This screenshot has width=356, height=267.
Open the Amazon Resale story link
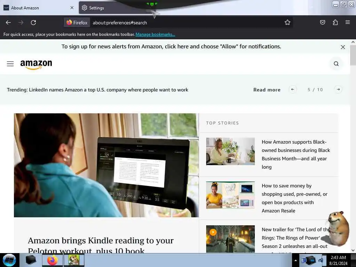[294, 198]
